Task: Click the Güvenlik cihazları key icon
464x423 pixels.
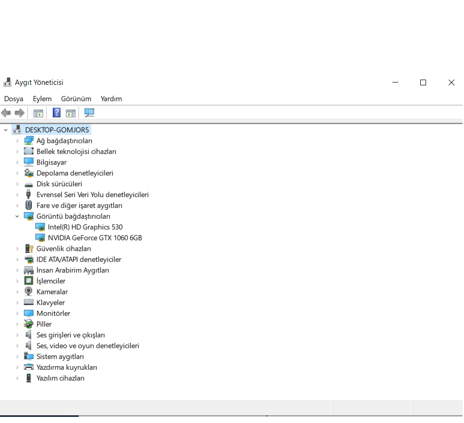Action: (x=29, y=248)
